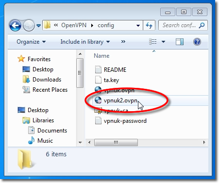Click the vpnuk-password file icon
Image resolution: width=219 pixels, height=183 pixels.
(x=98, y=120)
